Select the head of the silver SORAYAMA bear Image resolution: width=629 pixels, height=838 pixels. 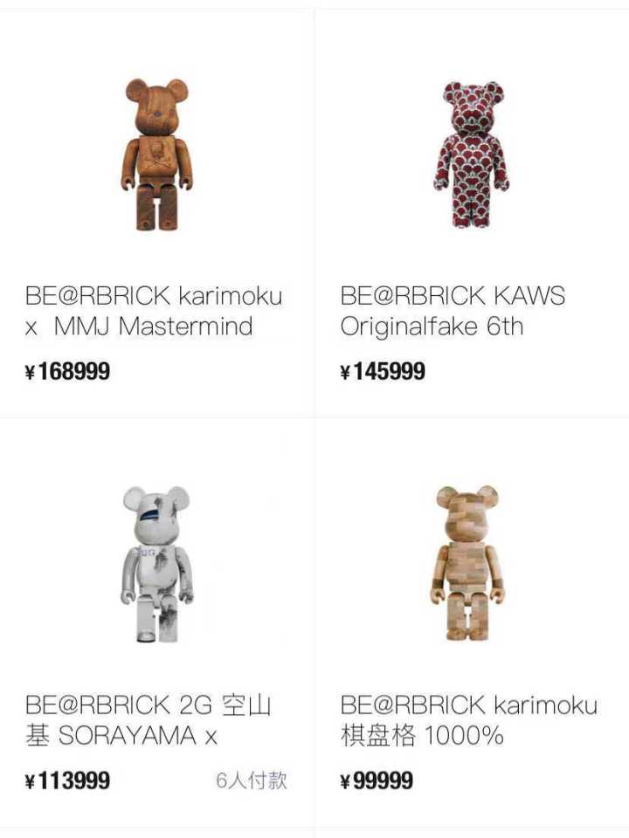(x=156, y=515)
